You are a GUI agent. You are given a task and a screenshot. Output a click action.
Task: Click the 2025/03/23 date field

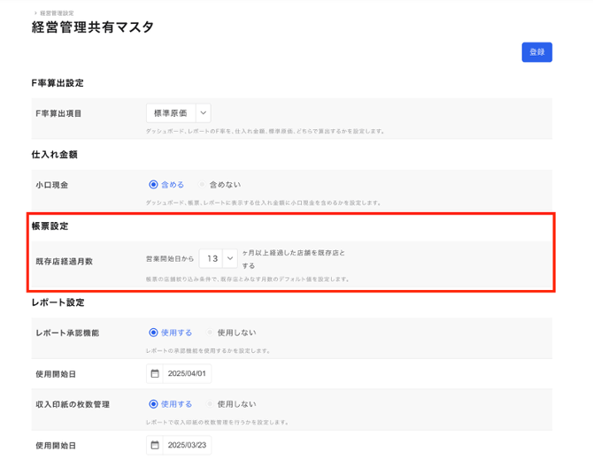(188, 445)
